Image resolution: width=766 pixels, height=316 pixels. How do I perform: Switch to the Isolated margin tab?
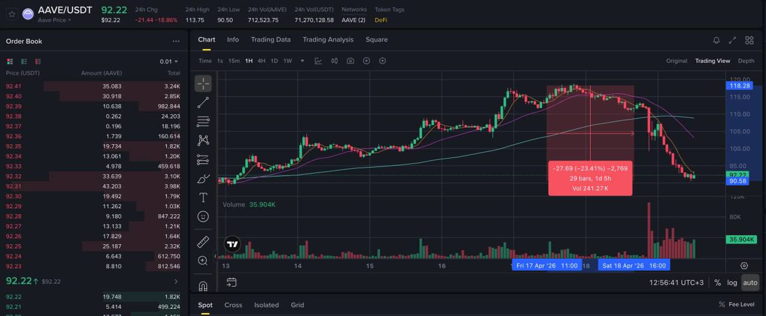(266, 305)
